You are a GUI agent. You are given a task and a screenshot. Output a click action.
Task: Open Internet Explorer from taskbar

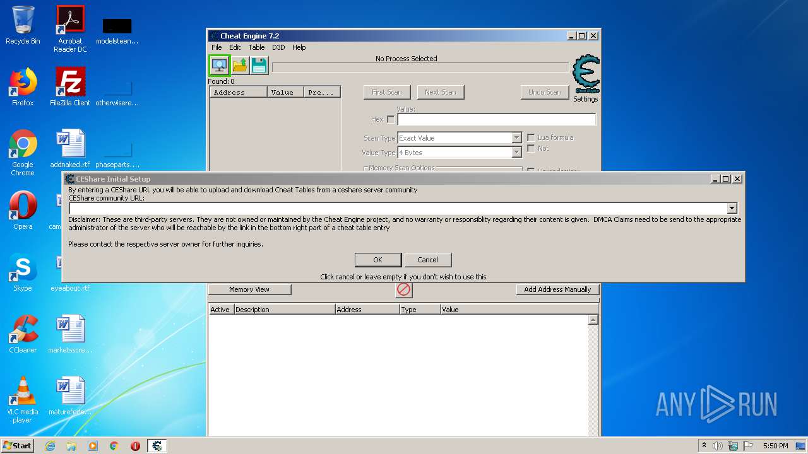tap(50, 446)
